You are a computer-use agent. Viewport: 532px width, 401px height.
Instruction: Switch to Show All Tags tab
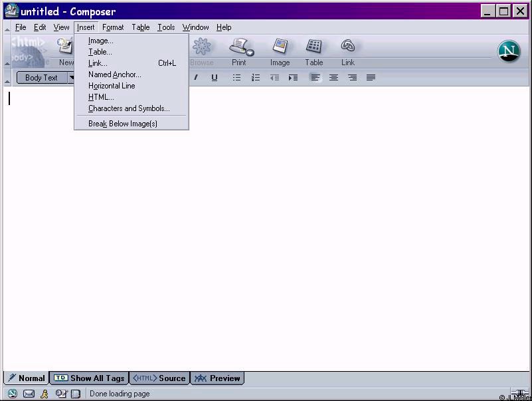point(89,378)
